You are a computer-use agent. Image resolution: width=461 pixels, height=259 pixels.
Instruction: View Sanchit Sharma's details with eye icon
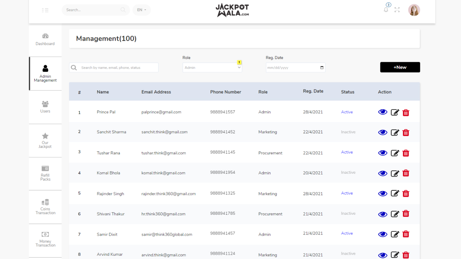tap(383, 133)
